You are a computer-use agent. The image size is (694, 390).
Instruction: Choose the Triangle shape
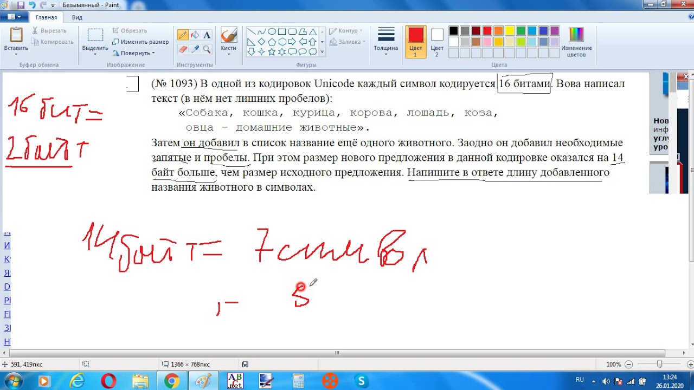(313, 31)
